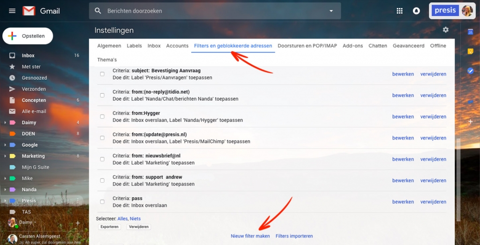This screenshot has width=480, height=245.
Task: Click the Exporteren button
Action: pos(110,227)
